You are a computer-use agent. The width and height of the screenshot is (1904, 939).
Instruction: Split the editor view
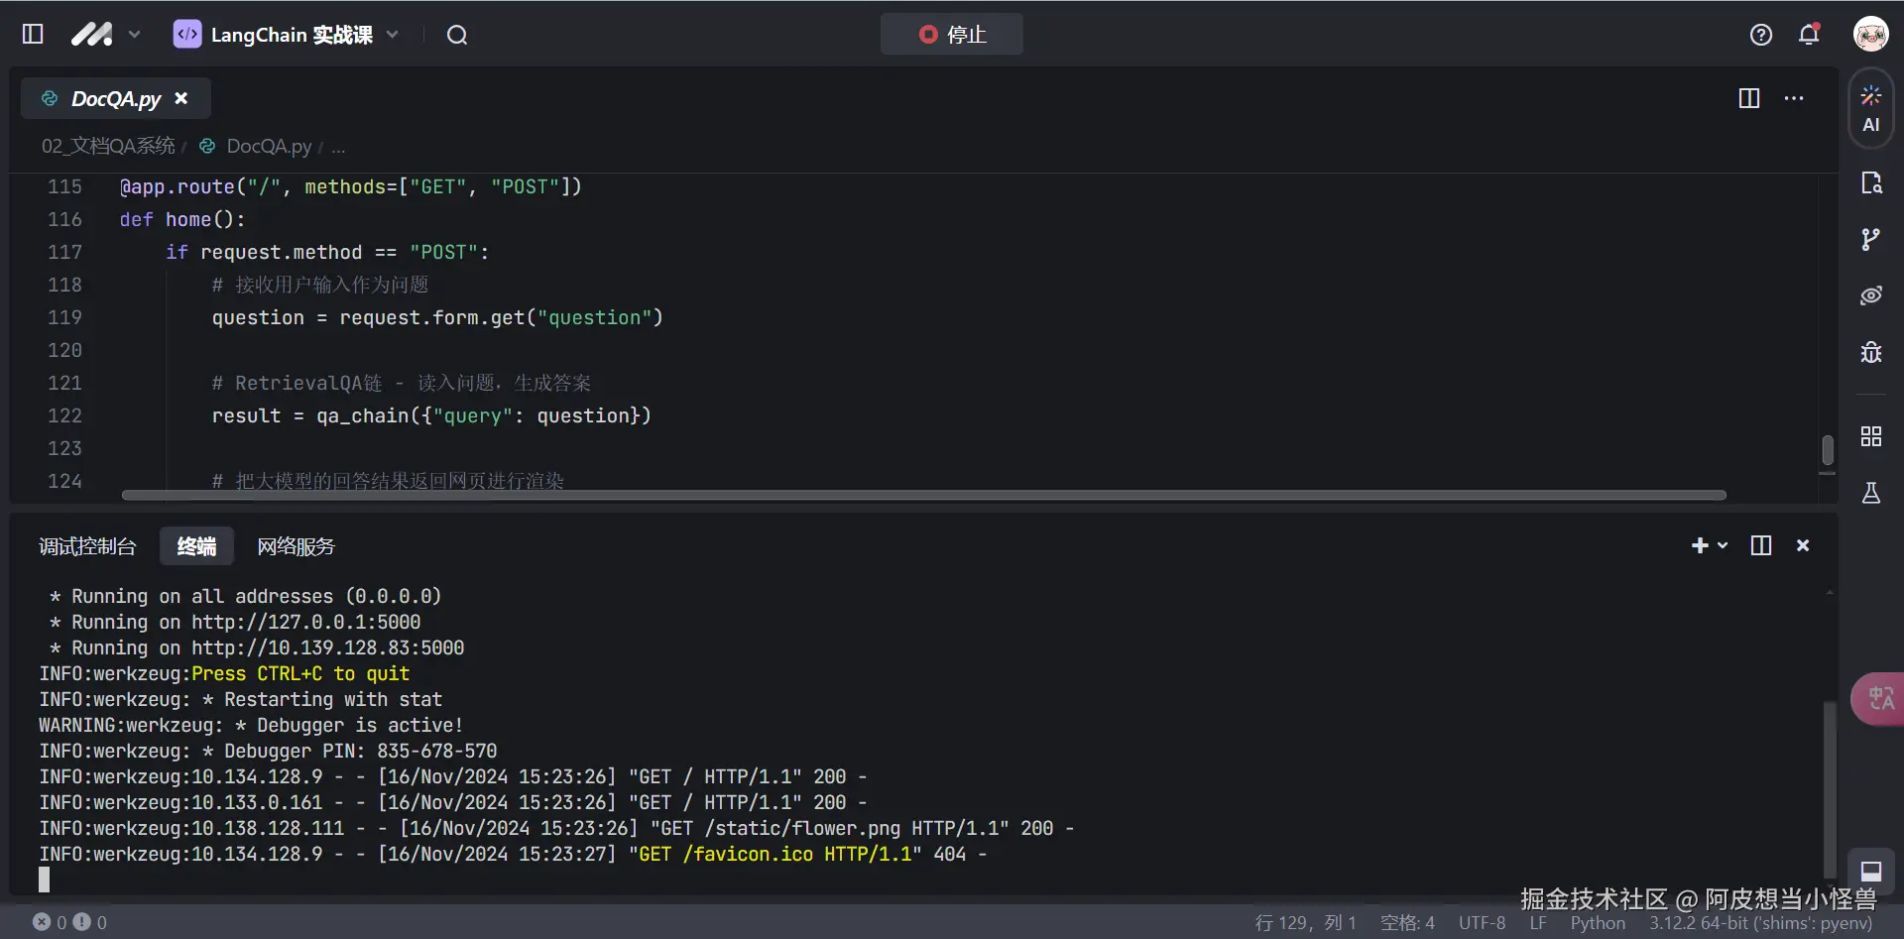tap(1748, 98)
